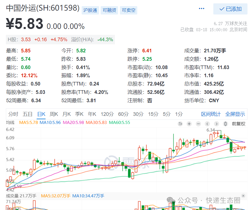Select the 年K tab

tap(92, 114)
